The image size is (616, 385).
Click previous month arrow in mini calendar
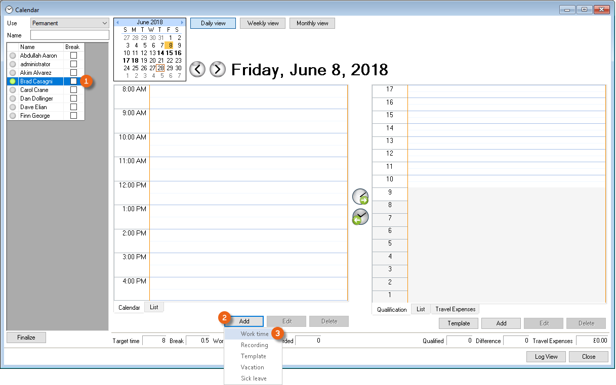pos(117,23)
